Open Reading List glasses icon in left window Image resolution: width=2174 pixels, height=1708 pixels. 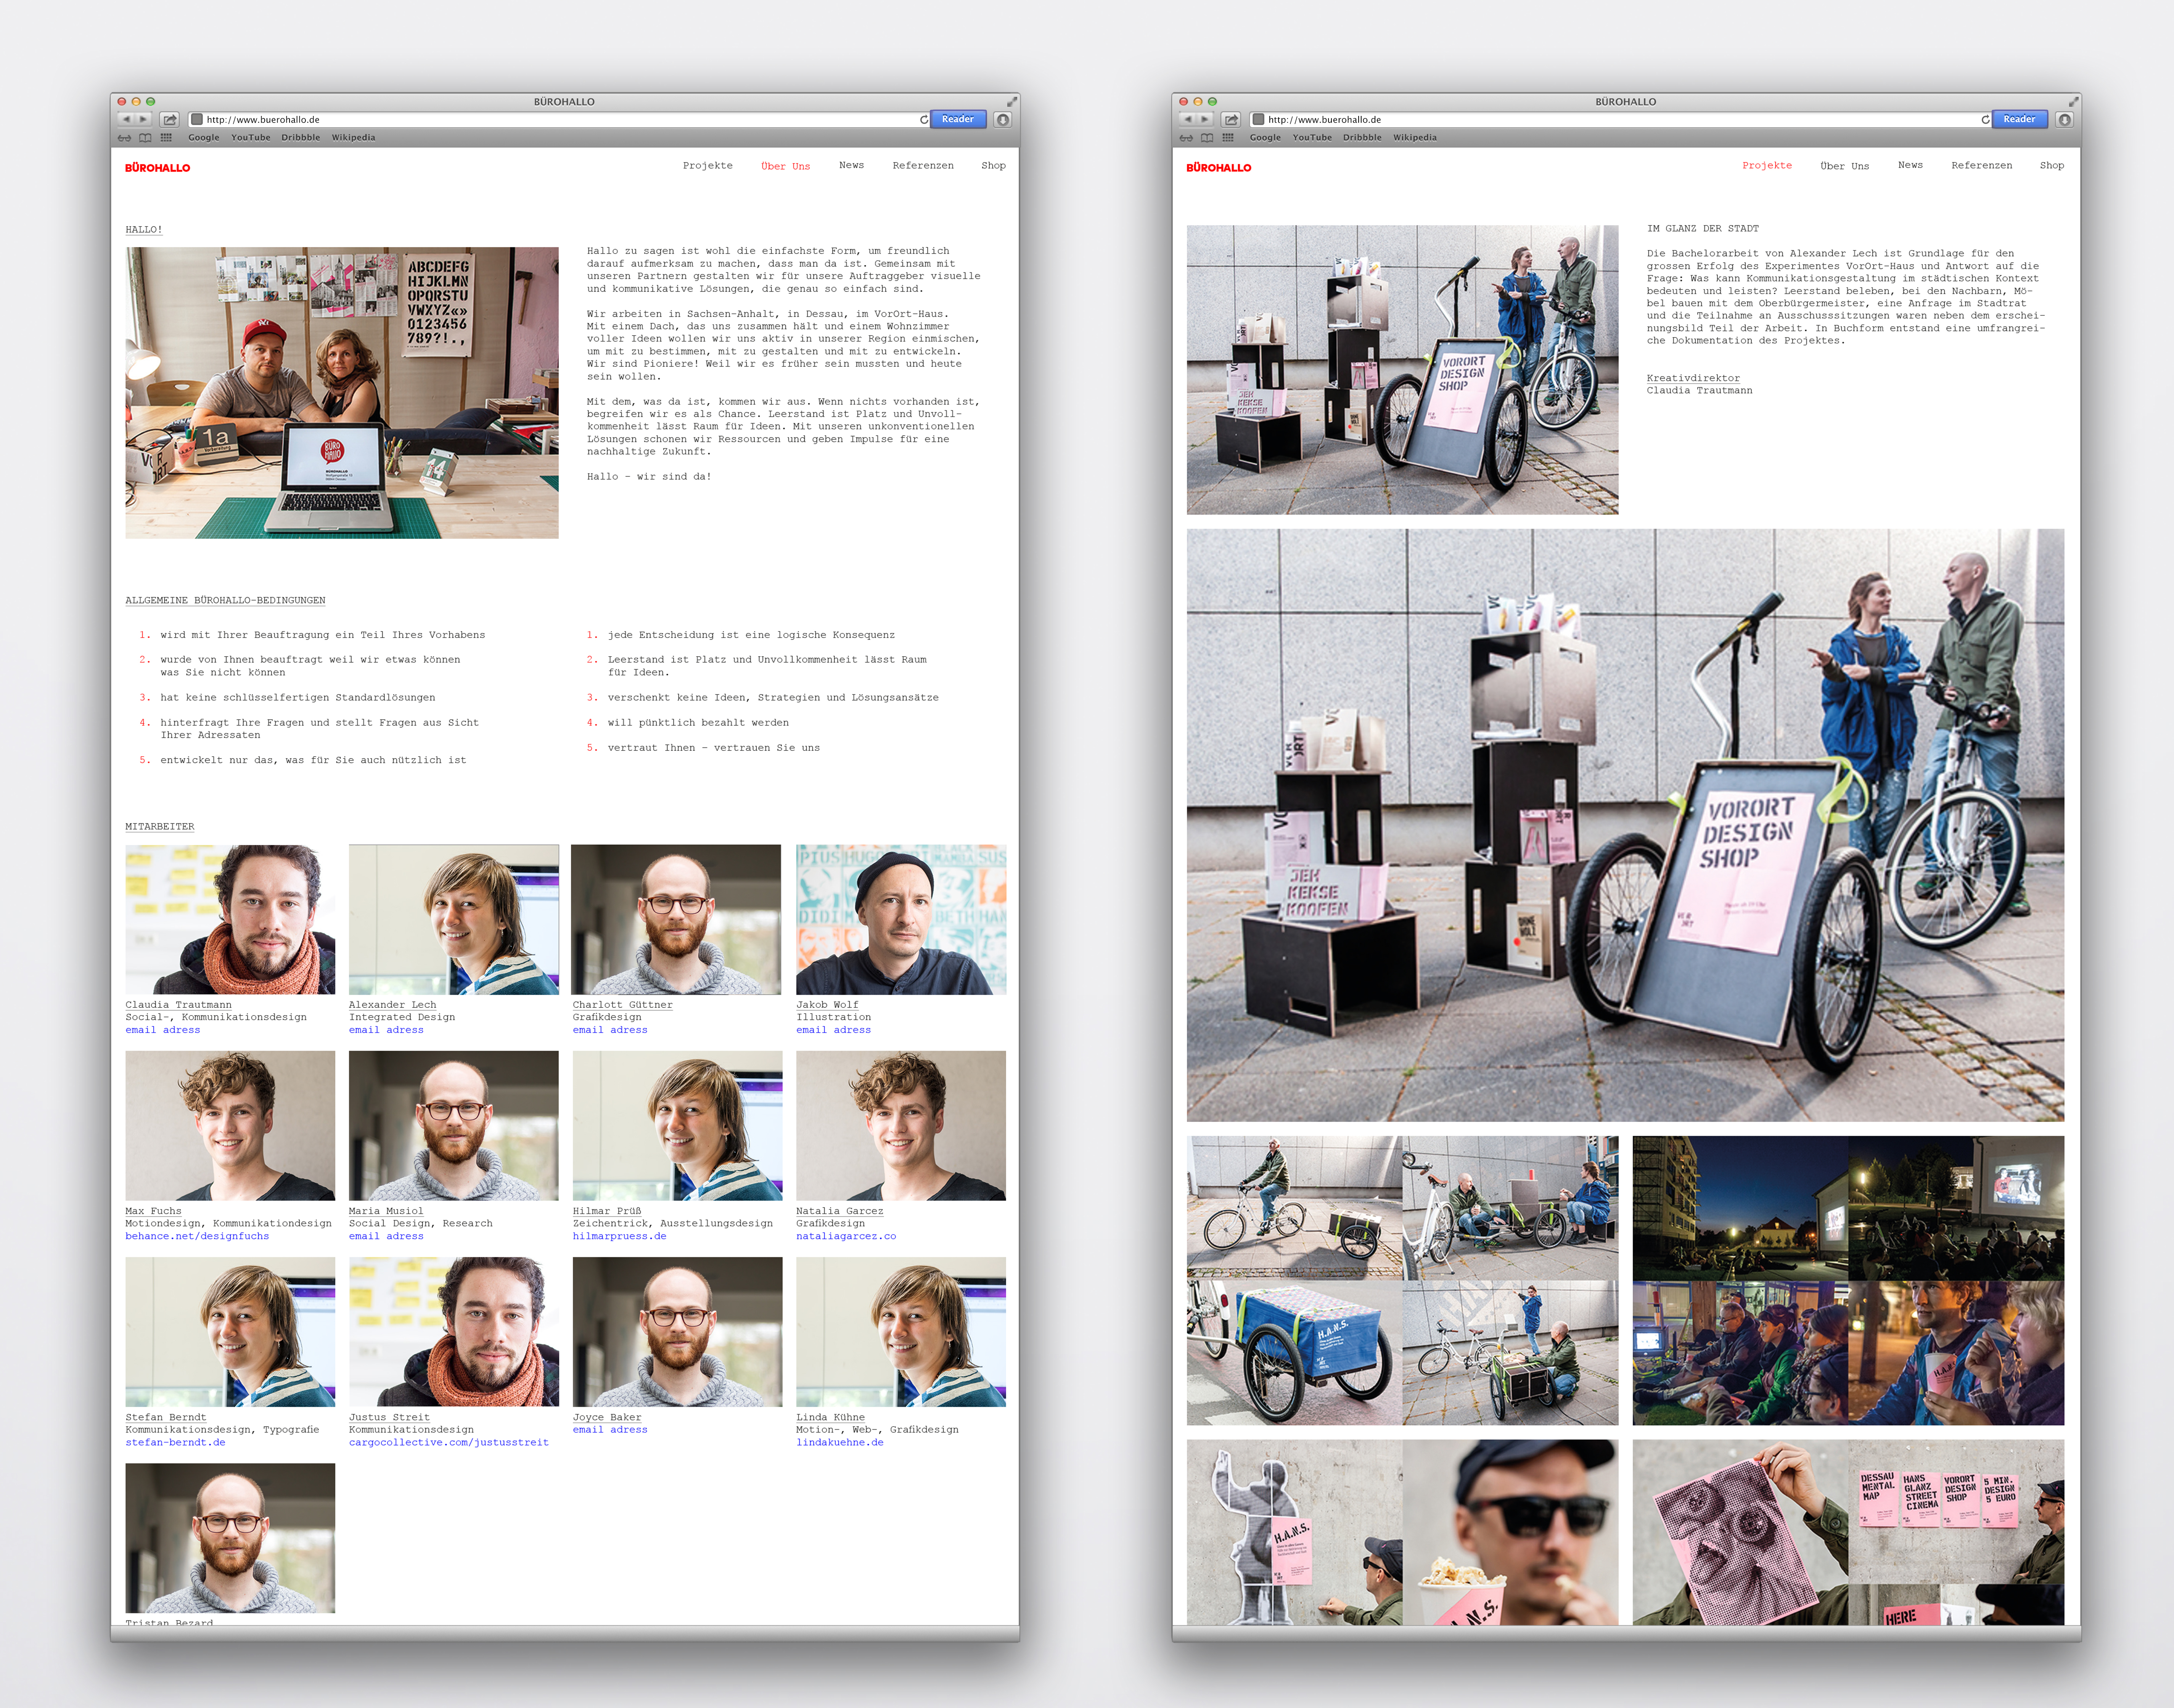[x=124, y=138]
